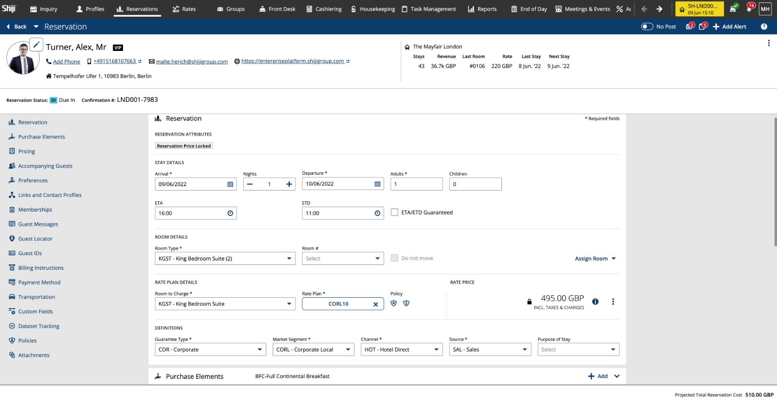Viewport: 777px width, 404px height.
Task: Open the Guarantee Type dropdown
Action: (259, 350)
